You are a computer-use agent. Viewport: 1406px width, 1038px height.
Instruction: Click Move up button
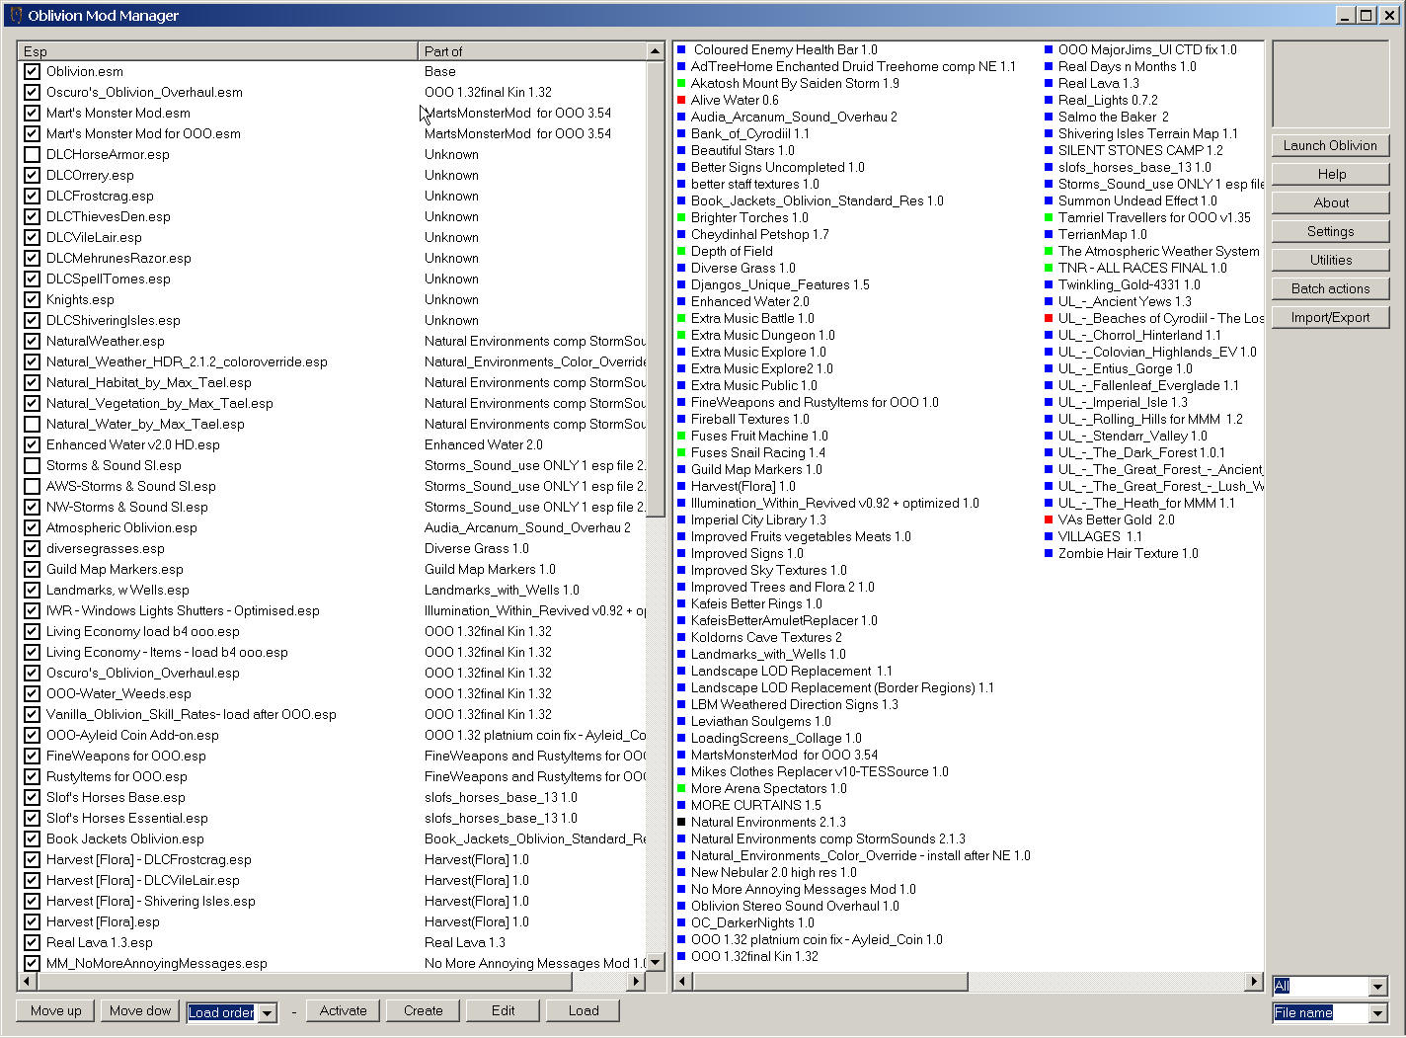pyautogui.click(x=55, y=1010)
